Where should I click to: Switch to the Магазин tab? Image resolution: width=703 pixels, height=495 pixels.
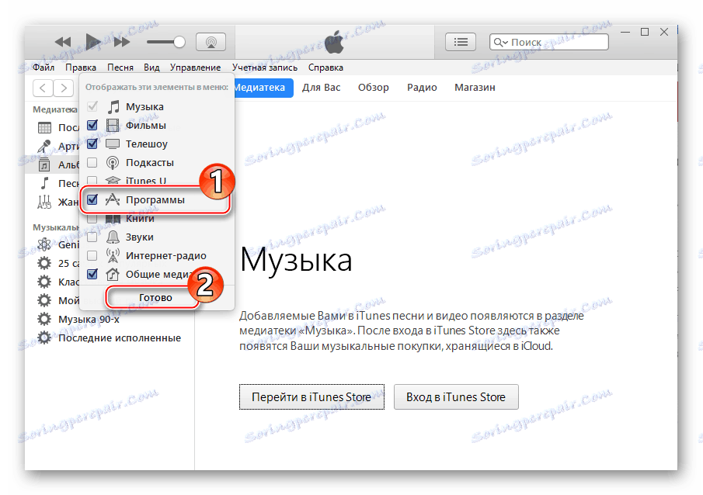(475, 88)
